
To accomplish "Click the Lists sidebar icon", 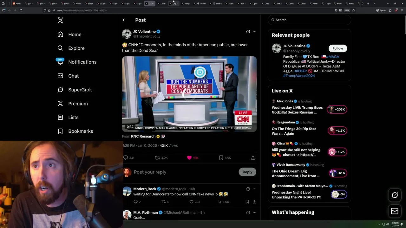I will 60,117.
